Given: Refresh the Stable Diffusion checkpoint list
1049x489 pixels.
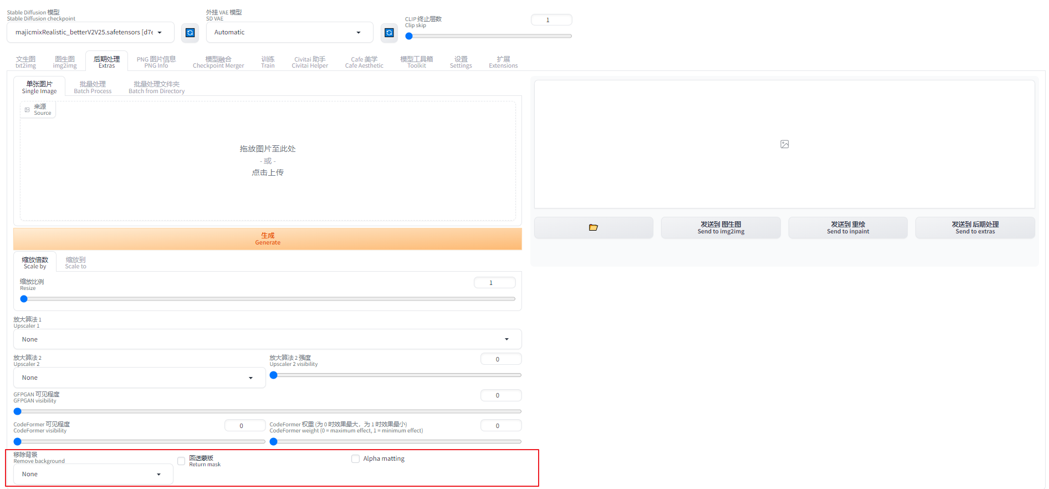Looking at the screenshot, I should [190, 33].
